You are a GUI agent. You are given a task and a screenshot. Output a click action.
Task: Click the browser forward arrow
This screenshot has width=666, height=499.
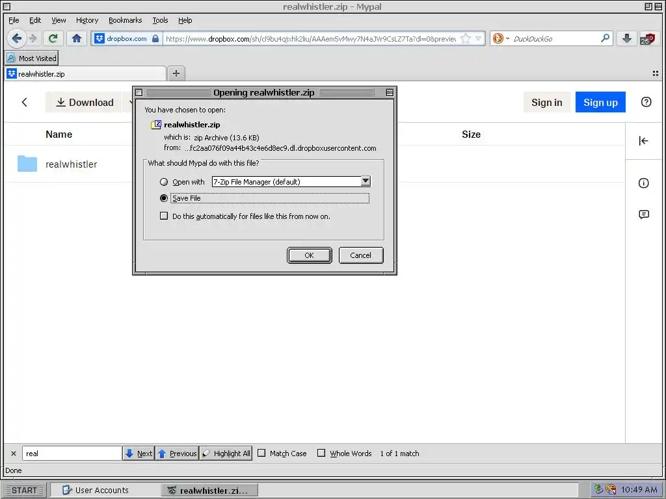[33, 38]
